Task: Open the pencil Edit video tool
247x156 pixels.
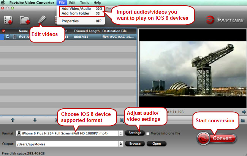Action: tap(42, 19)
